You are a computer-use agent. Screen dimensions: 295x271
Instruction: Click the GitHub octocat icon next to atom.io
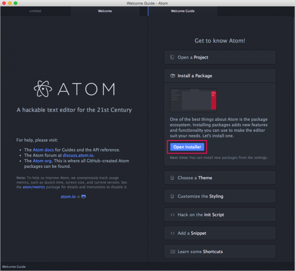[x=83, y=196]
